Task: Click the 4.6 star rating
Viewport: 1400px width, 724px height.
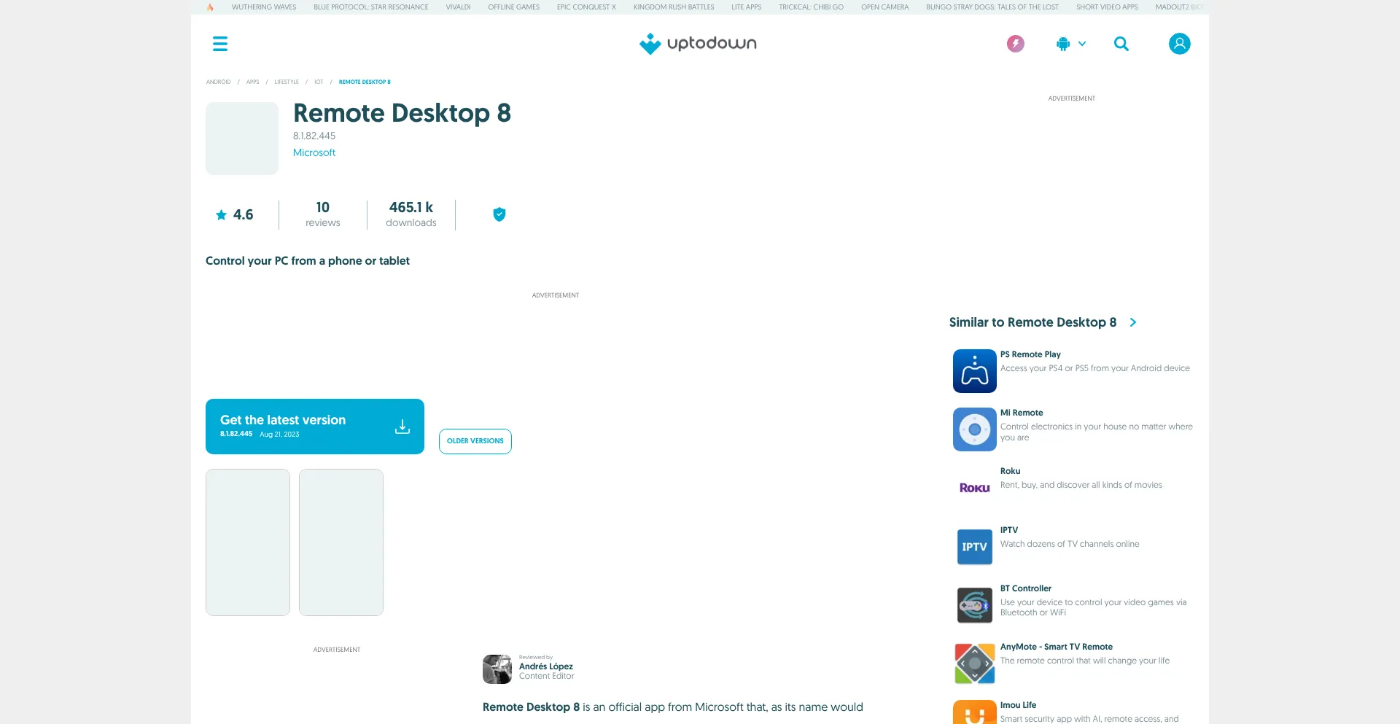Action: 235,215
